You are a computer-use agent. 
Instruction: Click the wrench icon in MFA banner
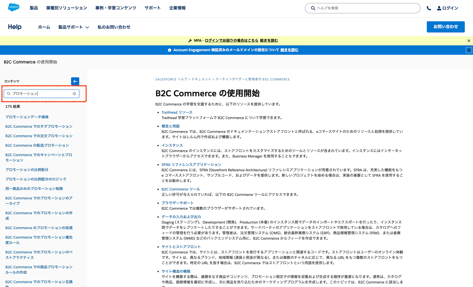coord(190,41)
